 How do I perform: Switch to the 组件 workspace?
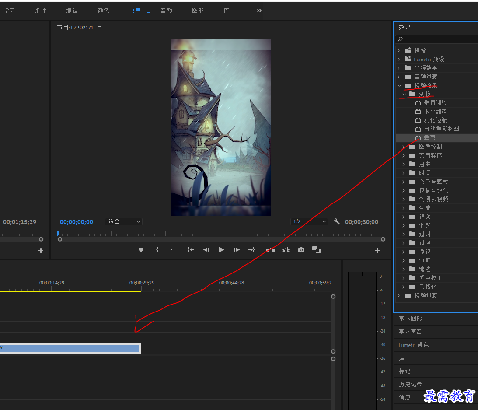point(41,11)
